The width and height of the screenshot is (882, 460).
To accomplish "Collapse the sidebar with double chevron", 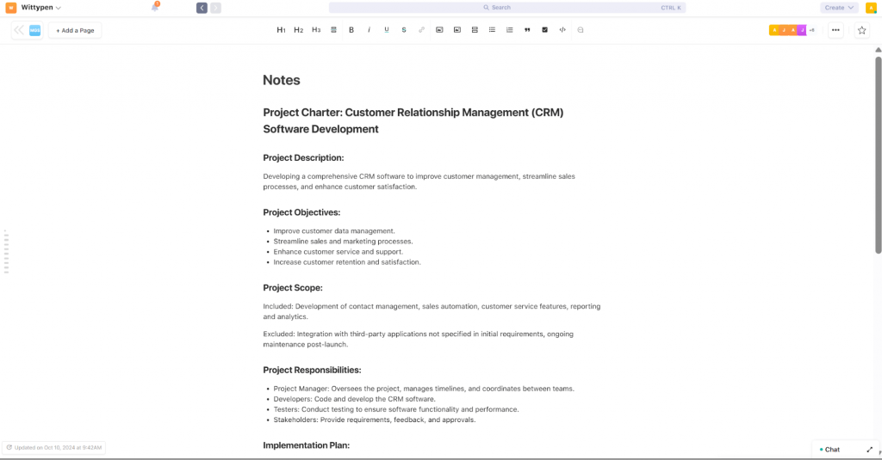I will 19,30.
